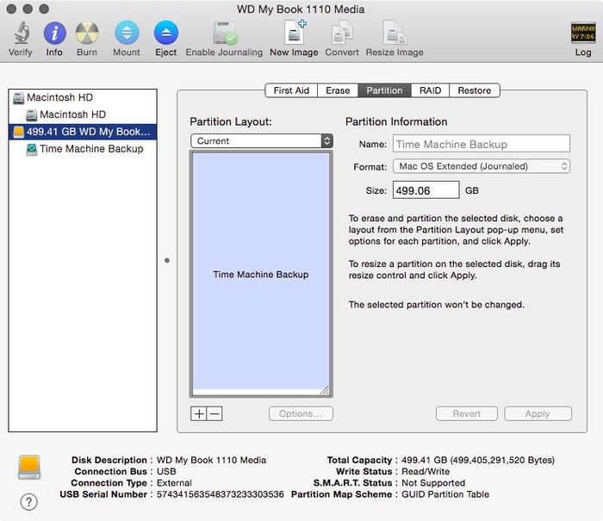Click the Size field showing 499.06
The height and width of the screenshot is (521, 603).
(x=426, y=190)
